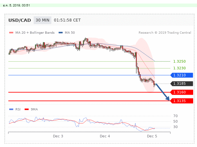Click the USD/CAD pair title

coord(20,20)
